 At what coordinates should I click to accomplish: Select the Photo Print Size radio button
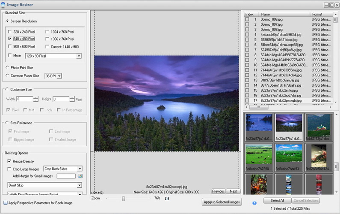point(7,67)
